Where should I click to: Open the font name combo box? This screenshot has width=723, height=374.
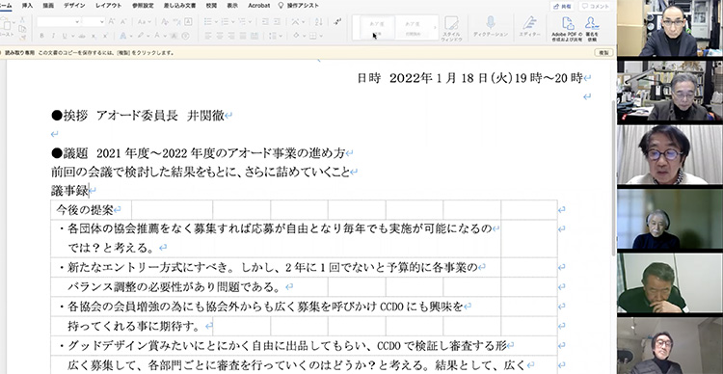59,21
